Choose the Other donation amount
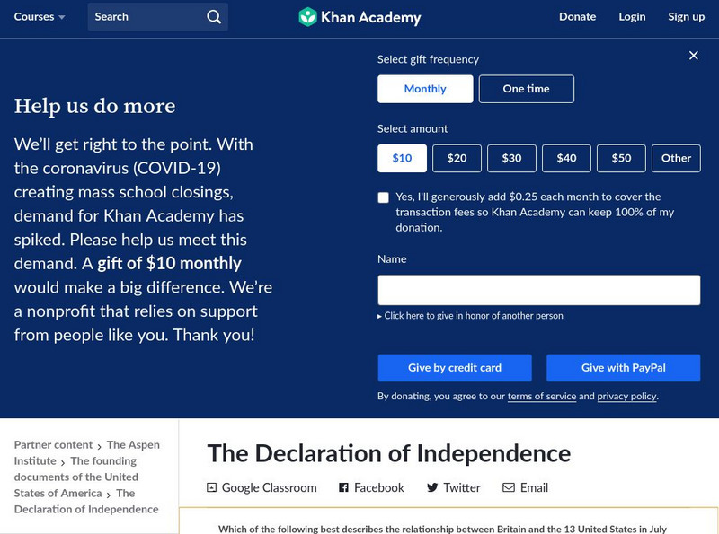 [x=676, y=157]
